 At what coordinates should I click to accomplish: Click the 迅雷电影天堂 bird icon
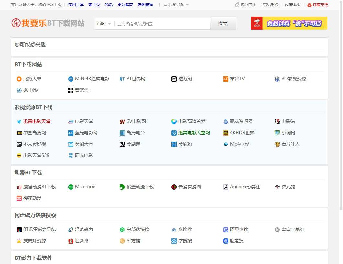click(x=19, y=122)
